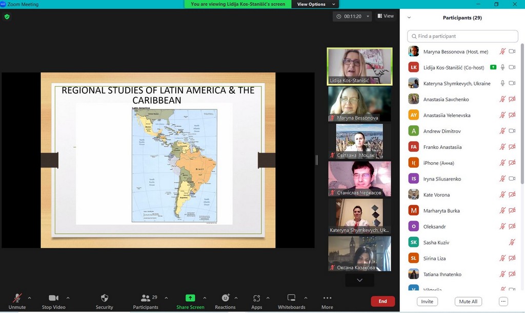Click the Stop Video camera icon
525x313 pixels.
tap(53, 298)
